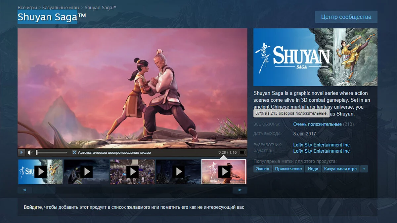Open Очень положительные reviews link
Screen dimensions: 397x223
tap(317, 124)
